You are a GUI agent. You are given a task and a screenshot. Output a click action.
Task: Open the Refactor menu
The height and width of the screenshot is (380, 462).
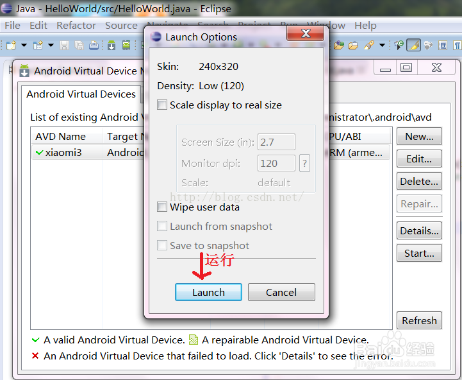(x=76, y=26)
